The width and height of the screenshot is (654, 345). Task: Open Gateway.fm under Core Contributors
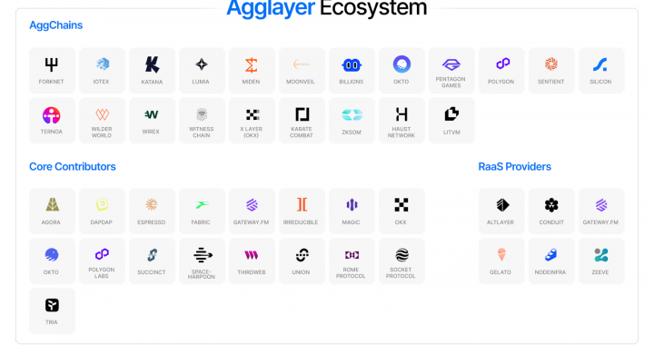click(x=252, y=211)
